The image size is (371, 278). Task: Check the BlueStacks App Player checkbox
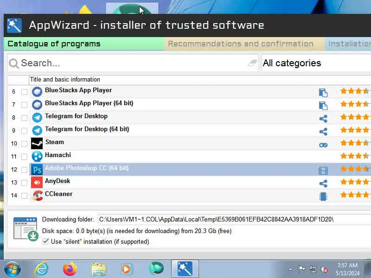tap(24, 92)
